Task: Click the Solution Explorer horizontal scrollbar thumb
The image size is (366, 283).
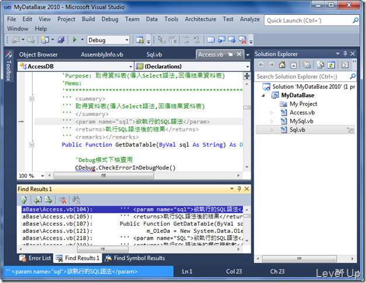Action: pos(299,258)
